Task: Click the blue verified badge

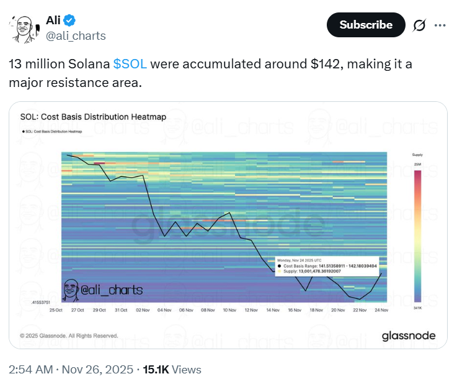Action: pos(69,20)
